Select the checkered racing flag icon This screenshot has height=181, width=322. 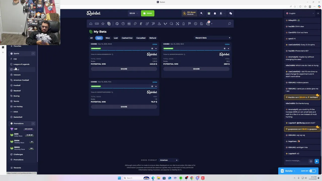tap(189, 24)
